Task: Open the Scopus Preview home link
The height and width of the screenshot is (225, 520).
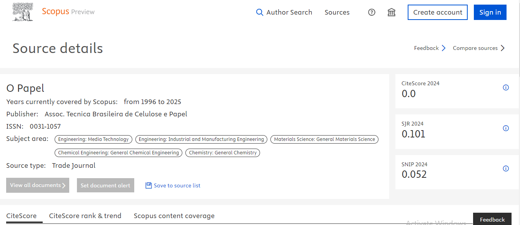Action: pyautogui.click(x=68, y=12)
